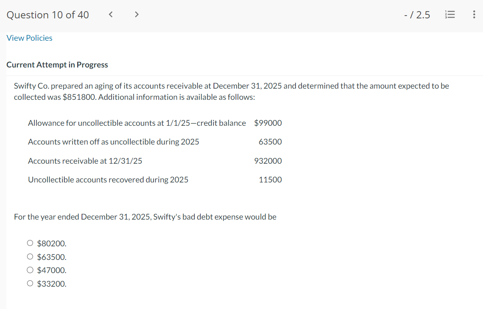Choose the $47000 answer choice

click(x=30, y=270)
